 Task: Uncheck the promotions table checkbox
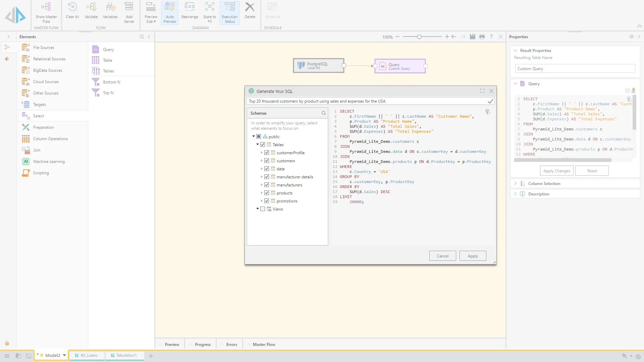coord(267,201)
